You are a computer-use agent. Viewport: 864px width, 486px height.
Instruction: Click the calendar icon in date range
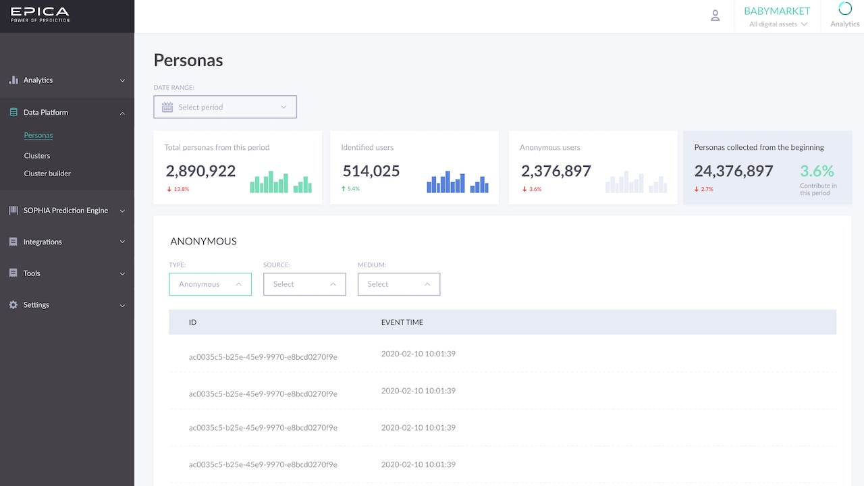coord(167,107)
